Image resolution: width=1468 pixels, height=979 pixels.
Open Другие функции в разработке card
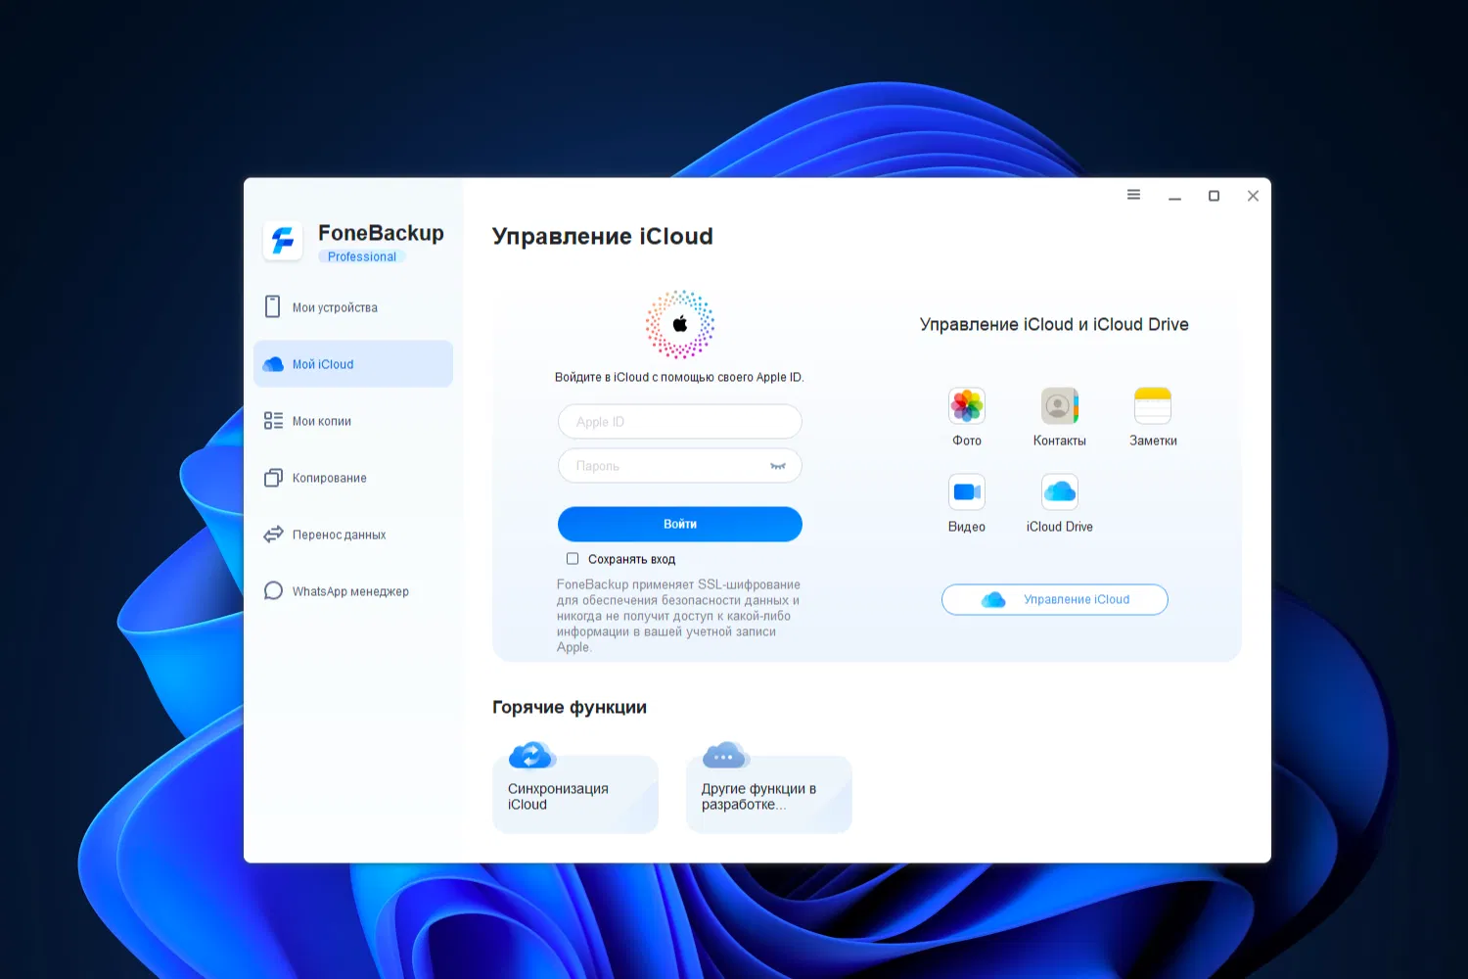[x=769, y=794]
